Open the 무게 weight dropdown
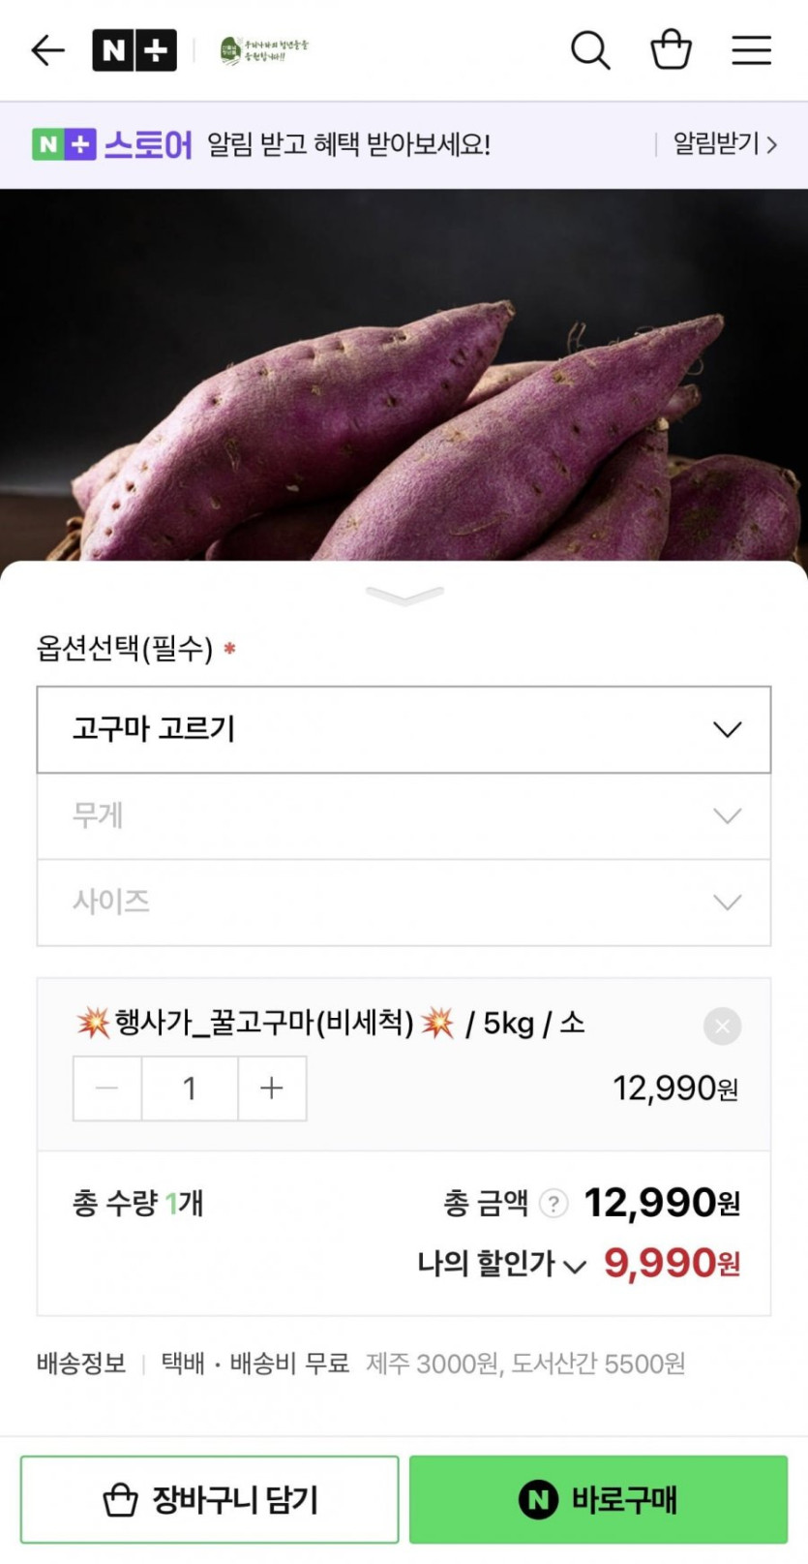 click(x=404, y=816)
